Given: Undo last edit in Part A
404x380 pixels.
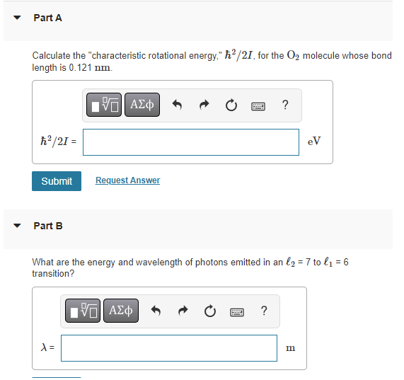Looking at the screenshot, I should [177, 105].
